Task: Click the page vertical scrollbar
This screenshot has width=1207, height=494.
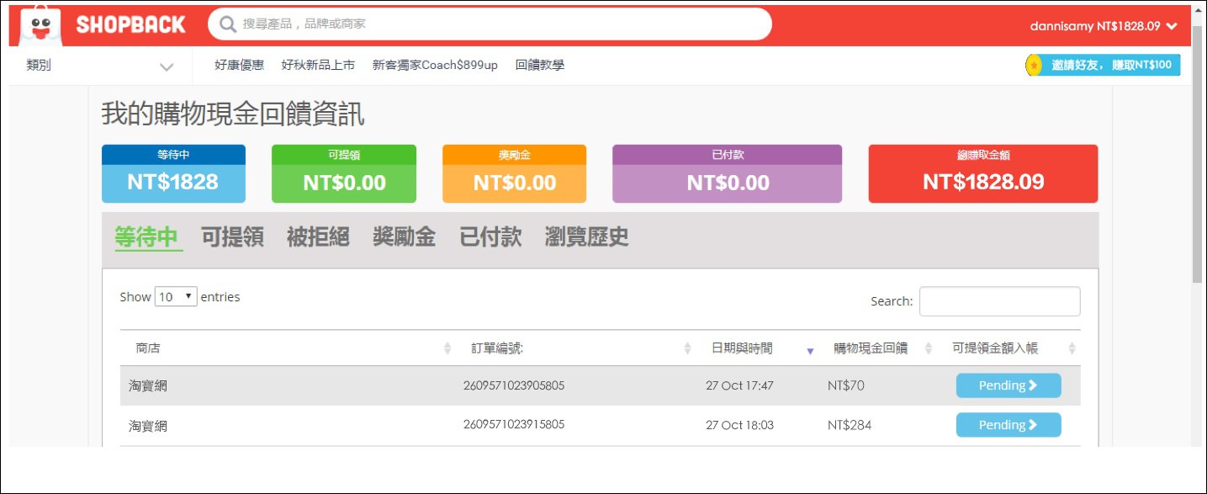Action: click(1198, 154)
